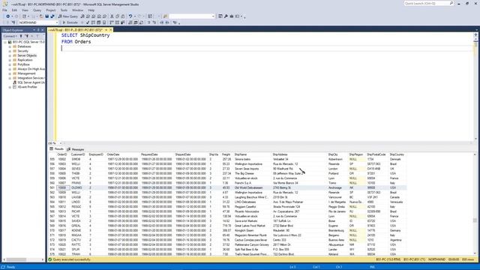The height and width of the screenshot is (270, 480).
Task: Click the New Query toolbar button
Action: coord(68,16)
